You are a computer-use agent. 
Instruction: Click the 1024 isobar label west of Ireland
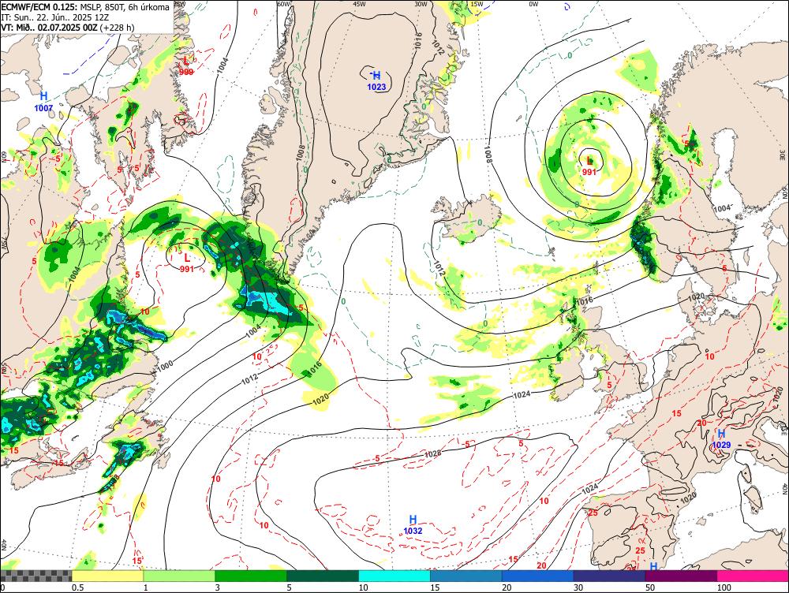pos(522,395)
